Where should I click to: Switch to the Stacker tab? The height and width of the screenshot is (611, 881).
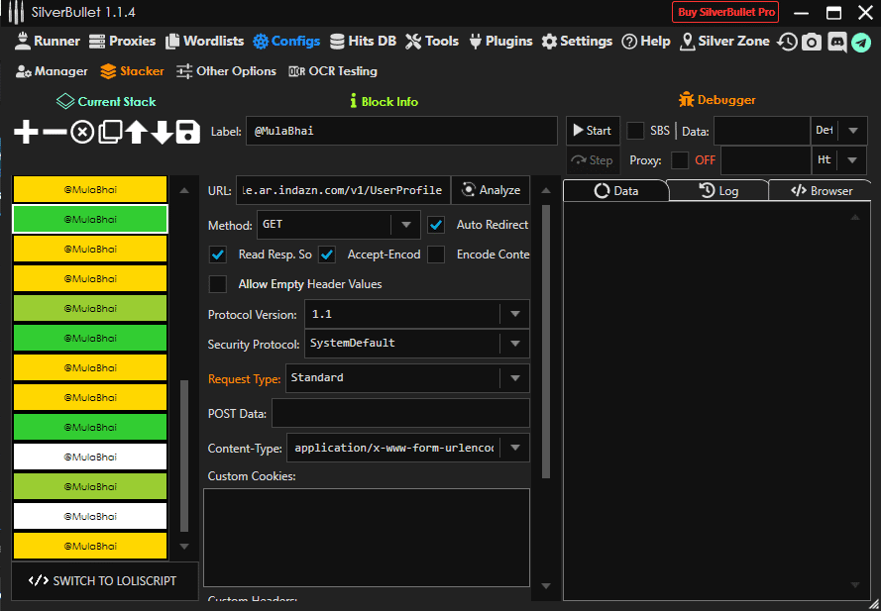pos(132,71)
